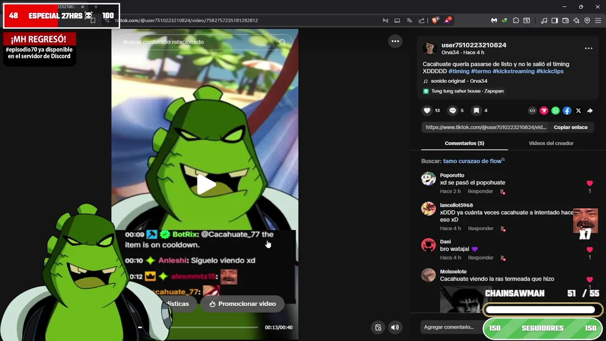Search for tamo curazao de flow

pos(474,161)
